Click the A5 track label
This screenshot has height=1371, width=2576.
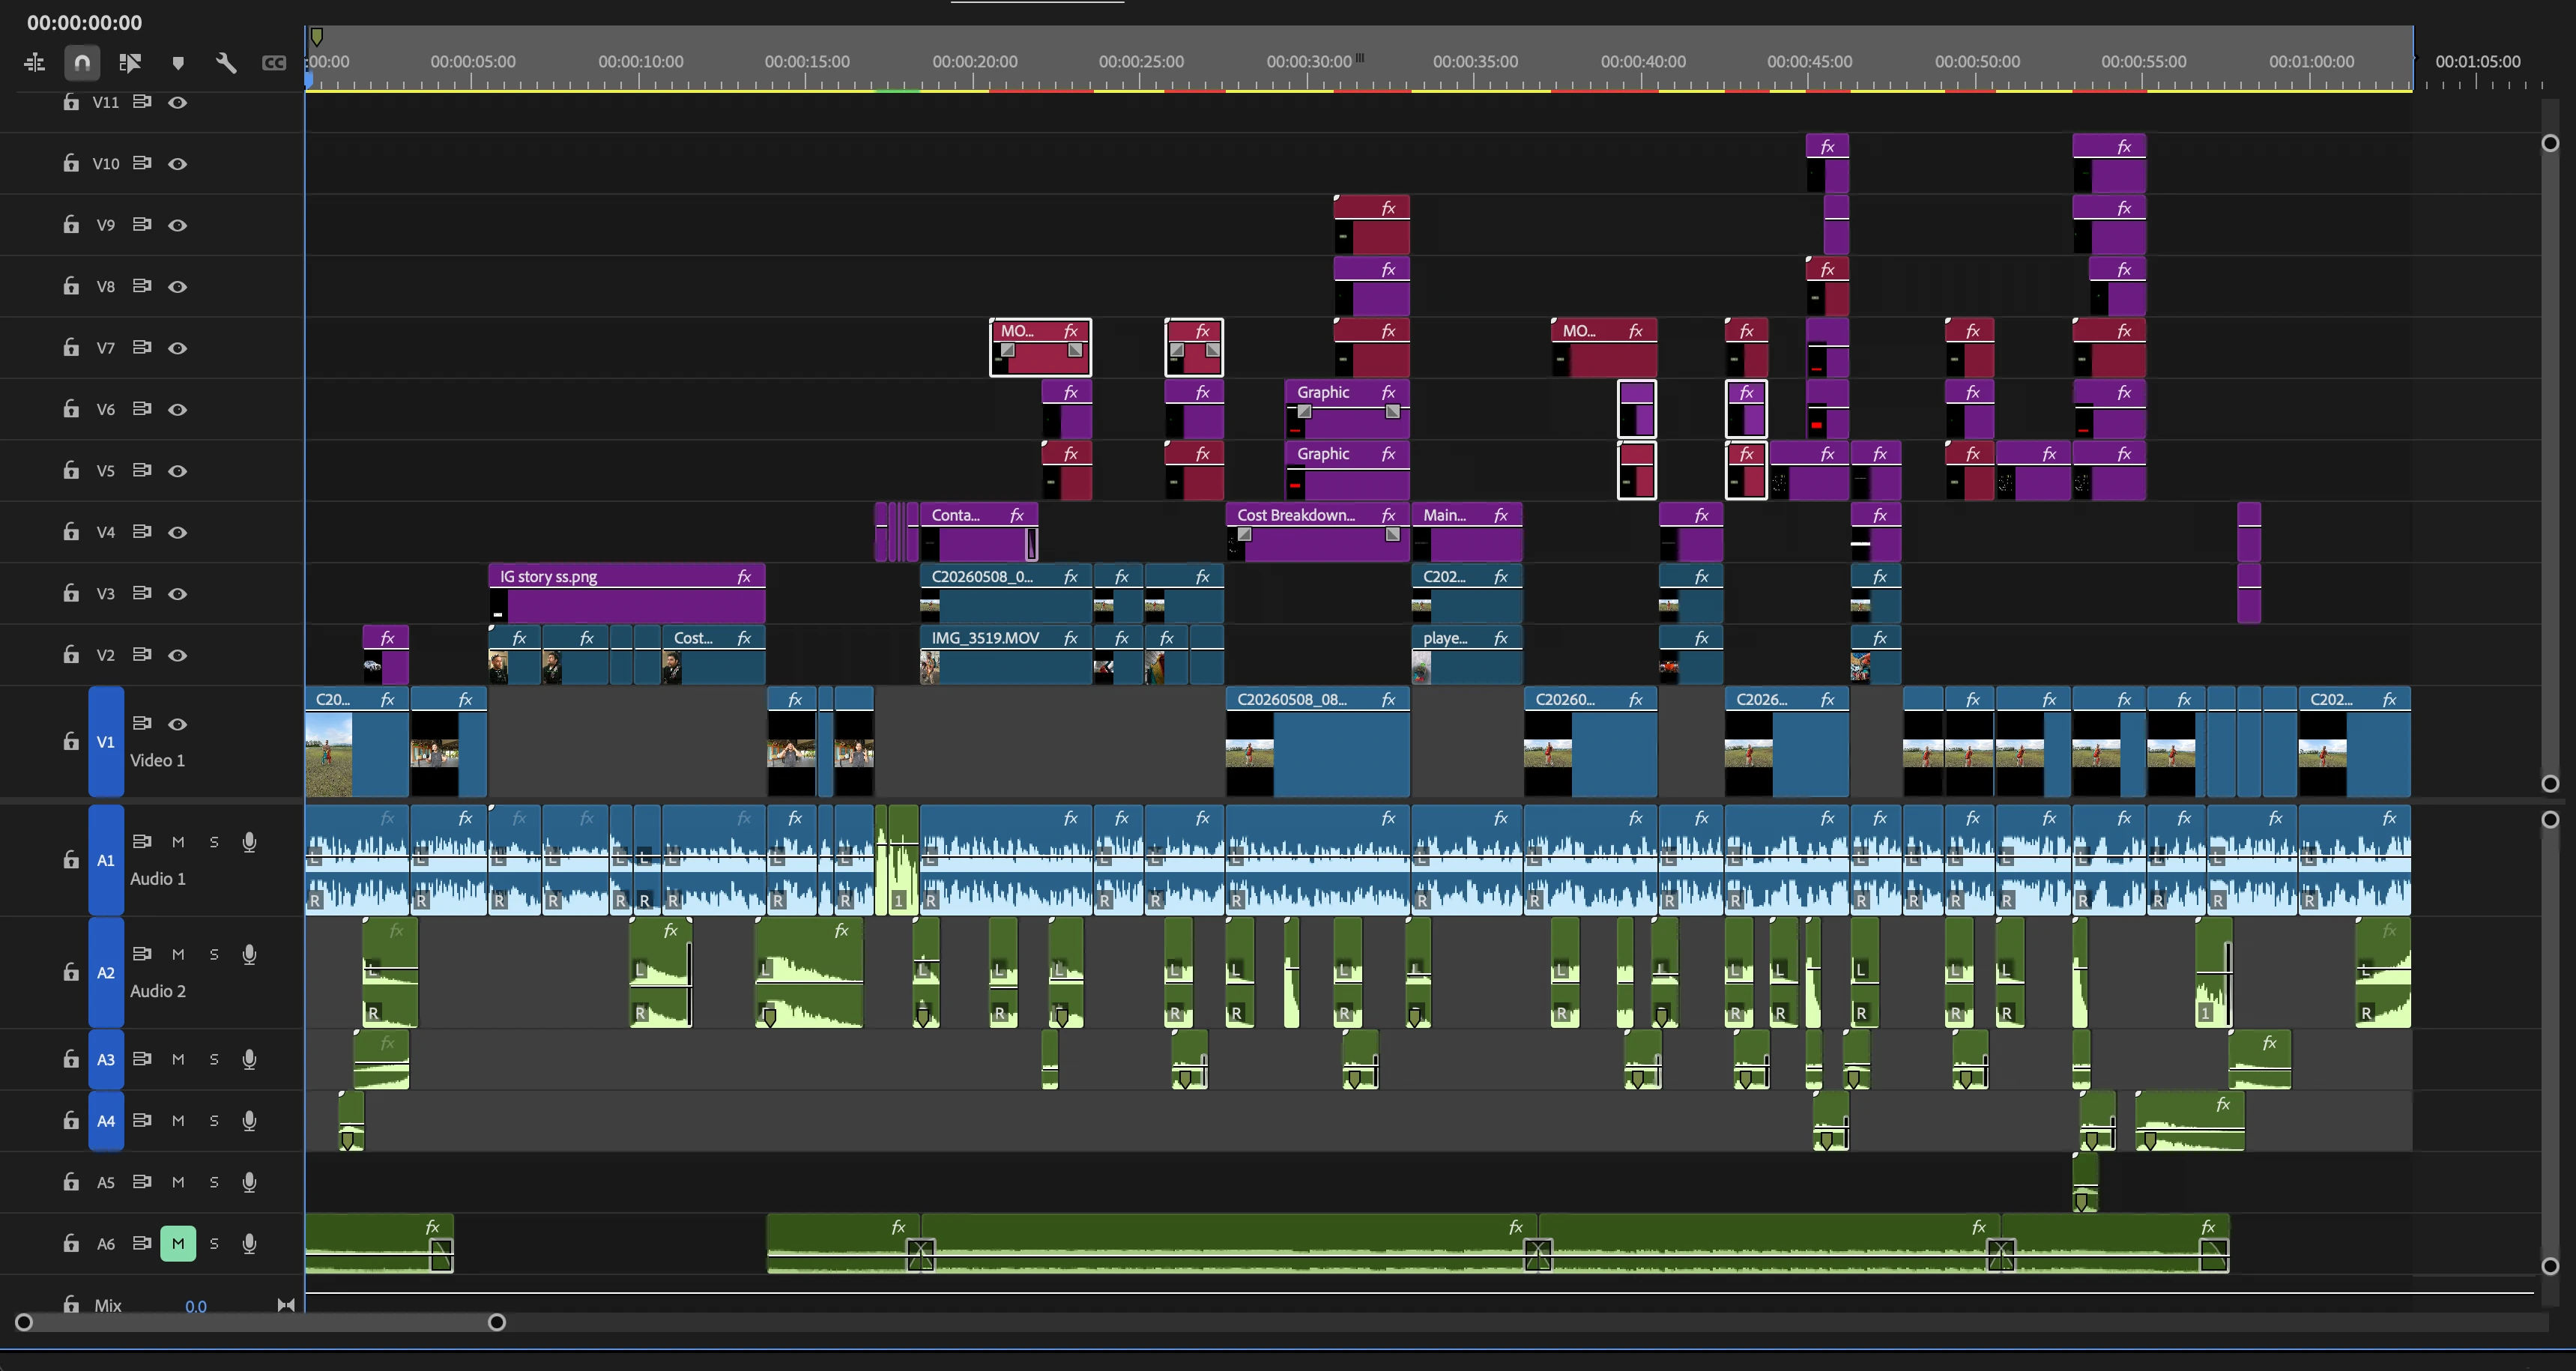[106, 1182]
